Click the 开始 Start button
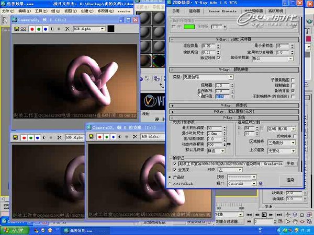Image resolution: width=314 pixels, height=235 pixels. pyautogui.click(x=15, y=230)
